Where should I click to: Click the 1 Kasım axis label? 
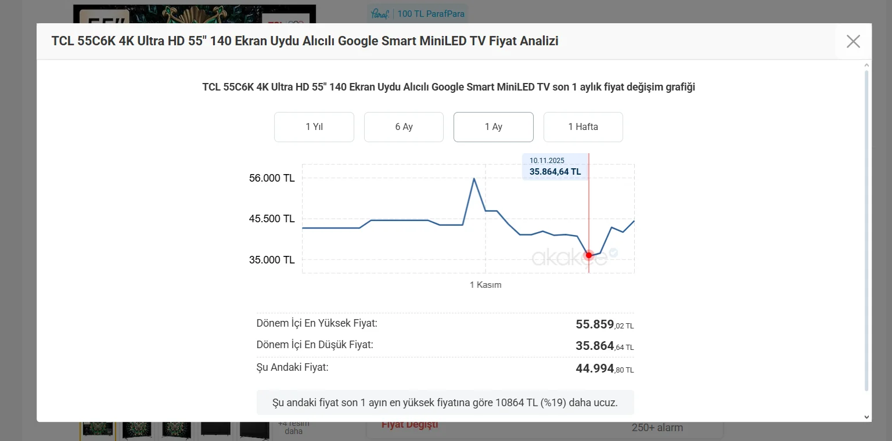[485, 285]
